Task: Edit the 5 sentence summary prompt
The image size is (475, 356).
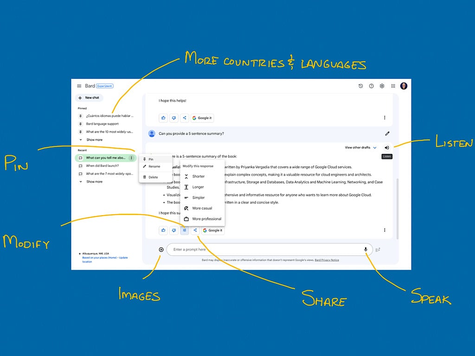Action: pos(387,133)
